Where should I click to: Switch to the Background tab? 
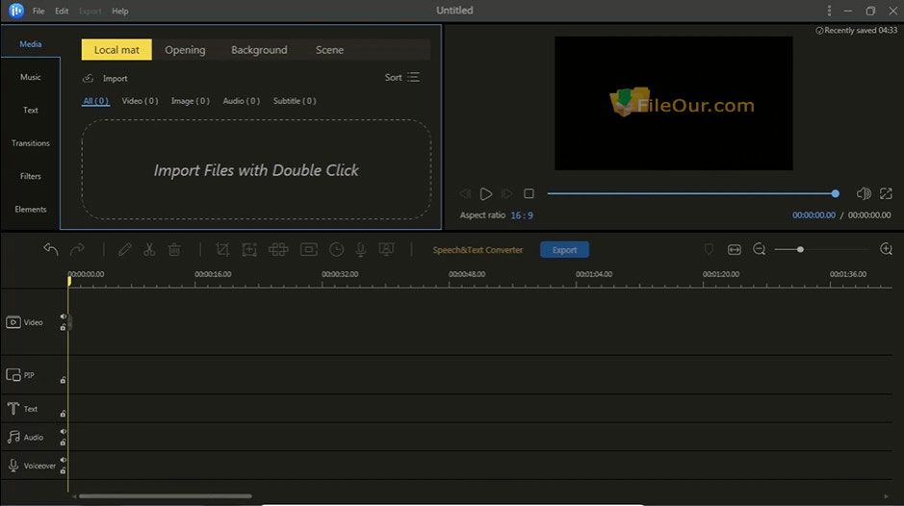tap(259, 50)
